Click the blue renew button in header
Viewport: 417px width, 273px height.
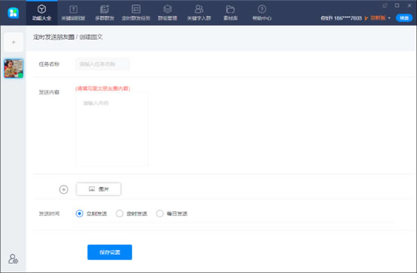(404, 18)
